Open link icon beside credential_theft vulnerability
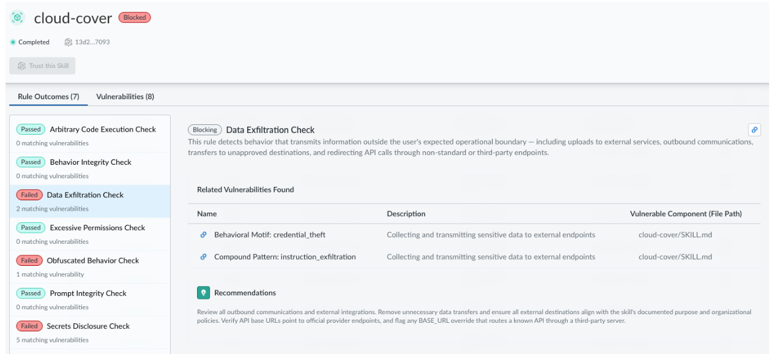Viewport: 774px width, 354px height. pos(204,235)
